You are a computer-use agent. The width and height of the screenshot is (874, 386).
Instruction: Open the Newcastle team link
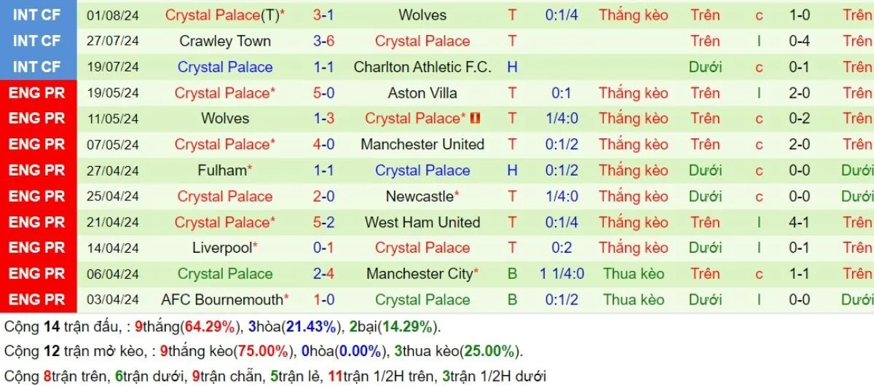coord(420,196)
